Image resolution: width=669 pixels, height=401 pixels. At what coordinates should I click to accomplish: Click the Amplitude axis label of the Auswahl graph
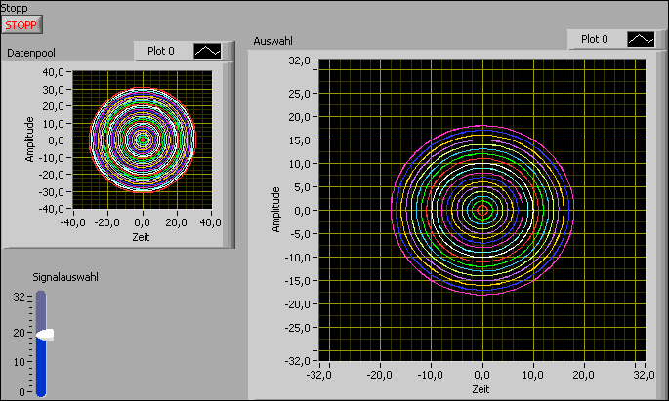coord(276,209)
